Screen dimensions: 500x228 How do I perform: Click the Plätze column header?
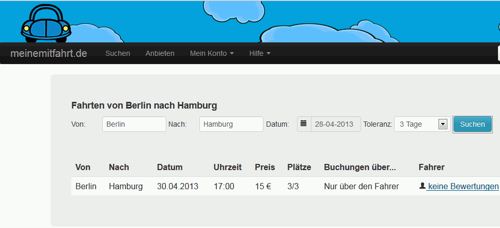click(299, 167)
